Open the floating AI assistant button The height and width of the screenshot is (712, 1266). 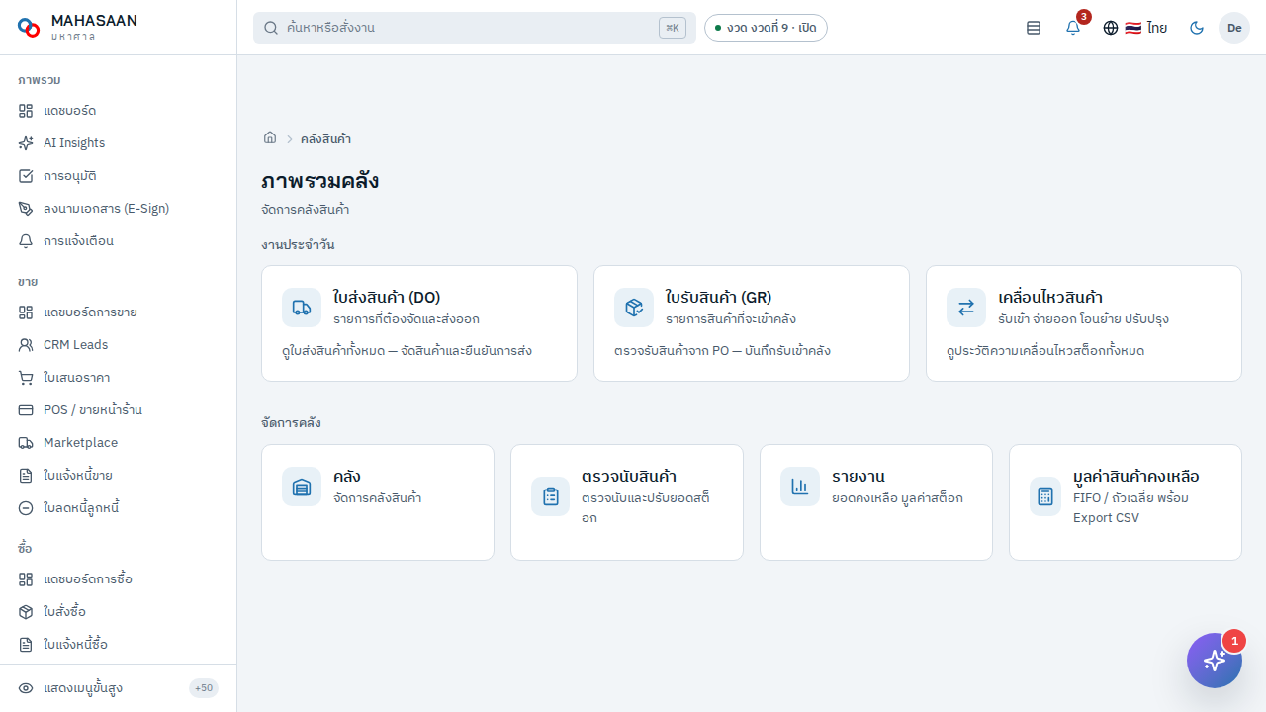pos(1215,661)
